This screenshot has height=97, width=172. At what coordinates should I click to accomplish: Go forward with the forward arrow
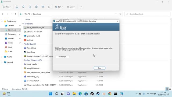[x=8, y=14]
